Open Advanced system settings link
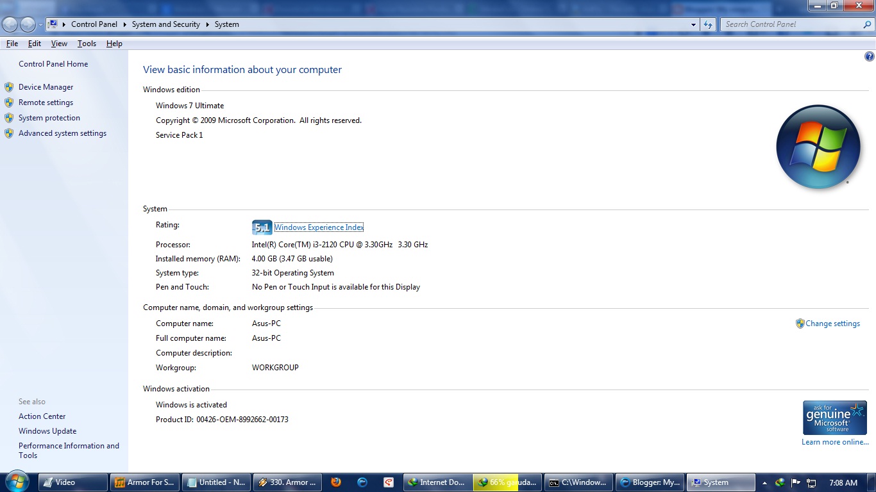The height and width of the screenshot is (492, 876). 62,133
